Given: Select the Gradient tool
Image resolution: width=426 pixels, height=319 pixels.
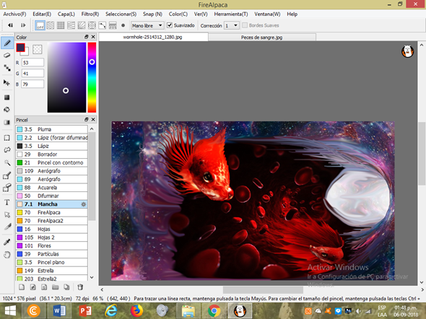Looking at the screenshot, I should (x=7, y=122).
